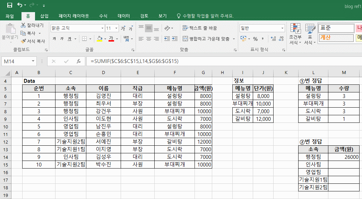Open 조건부 서식 conditional formatting
362x199 pixels.
click(x=295, y=34)
